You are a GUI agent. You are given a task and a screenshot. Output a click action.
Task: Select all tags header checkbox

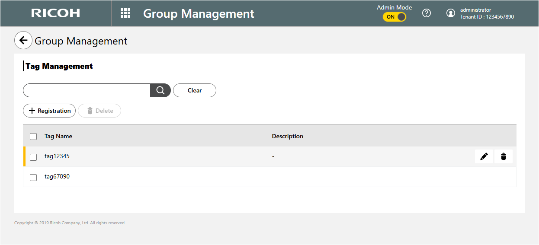(33, 137)
